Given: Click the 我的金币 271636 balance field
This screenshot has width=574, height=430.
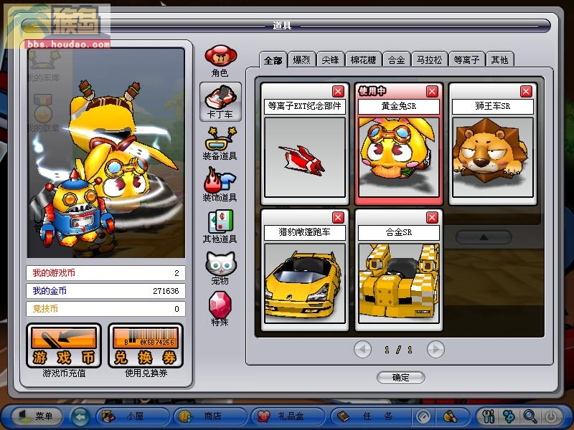Looking at the screenshot, I should tap(105, 291).
